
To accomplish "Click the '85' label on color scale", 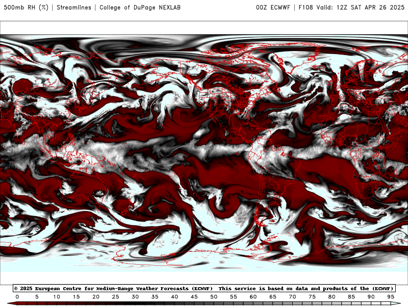I will tap(351, 297).
